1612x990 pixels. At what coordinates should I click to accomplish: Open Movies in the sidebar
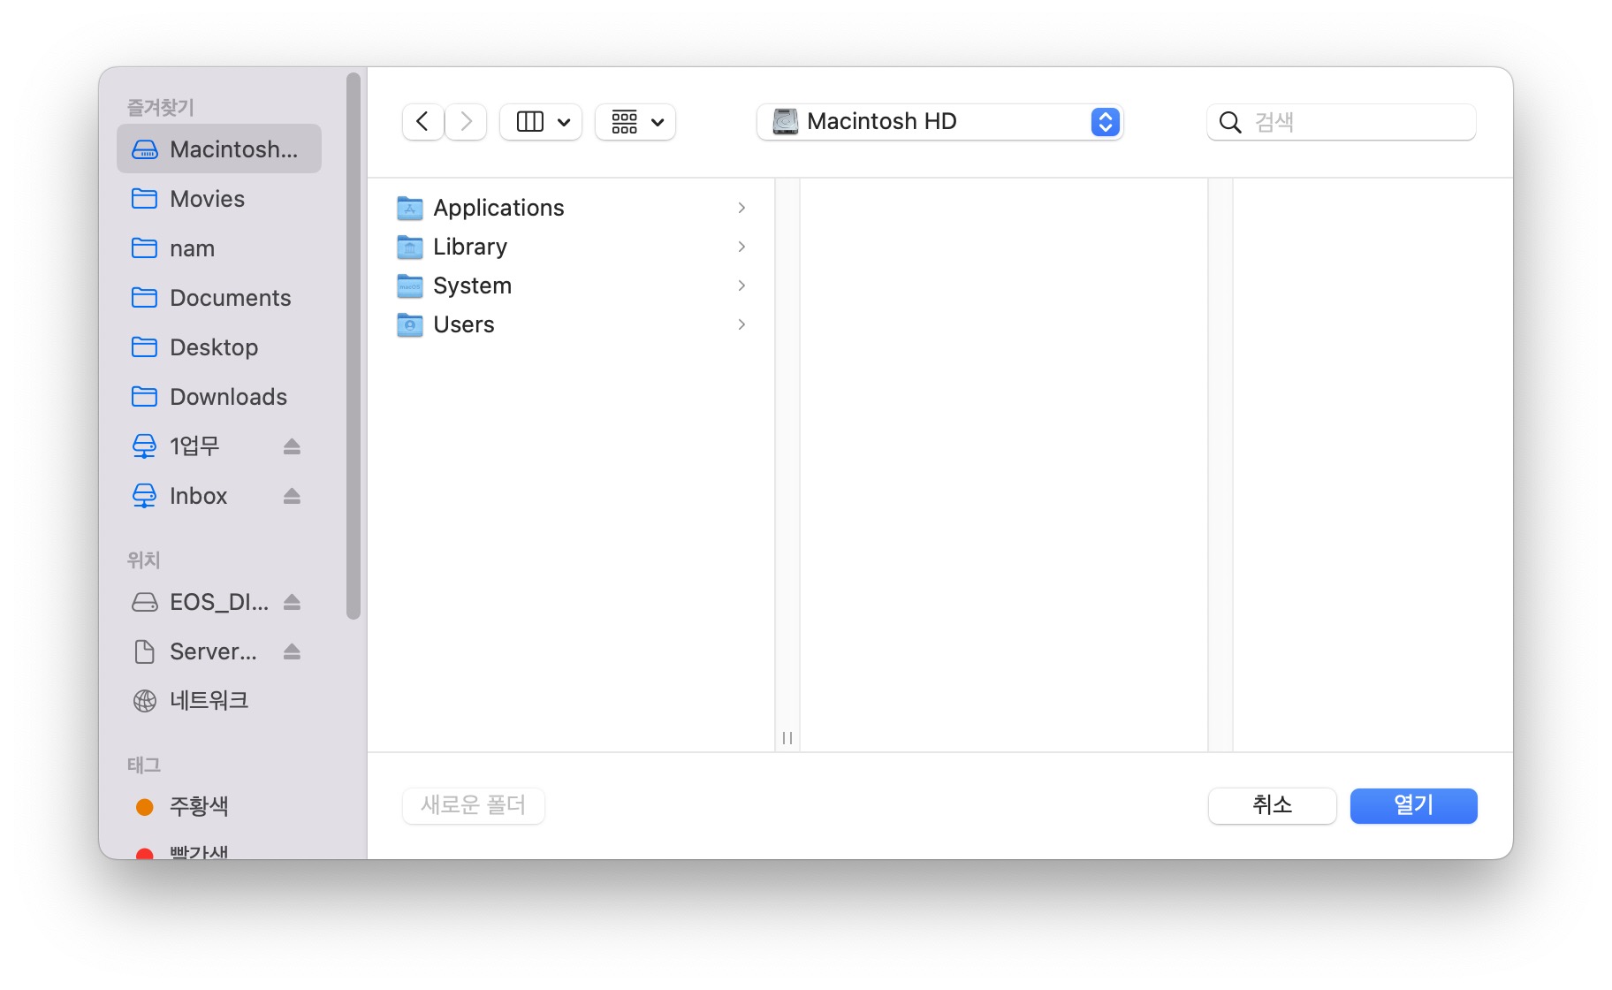point(219,199)
